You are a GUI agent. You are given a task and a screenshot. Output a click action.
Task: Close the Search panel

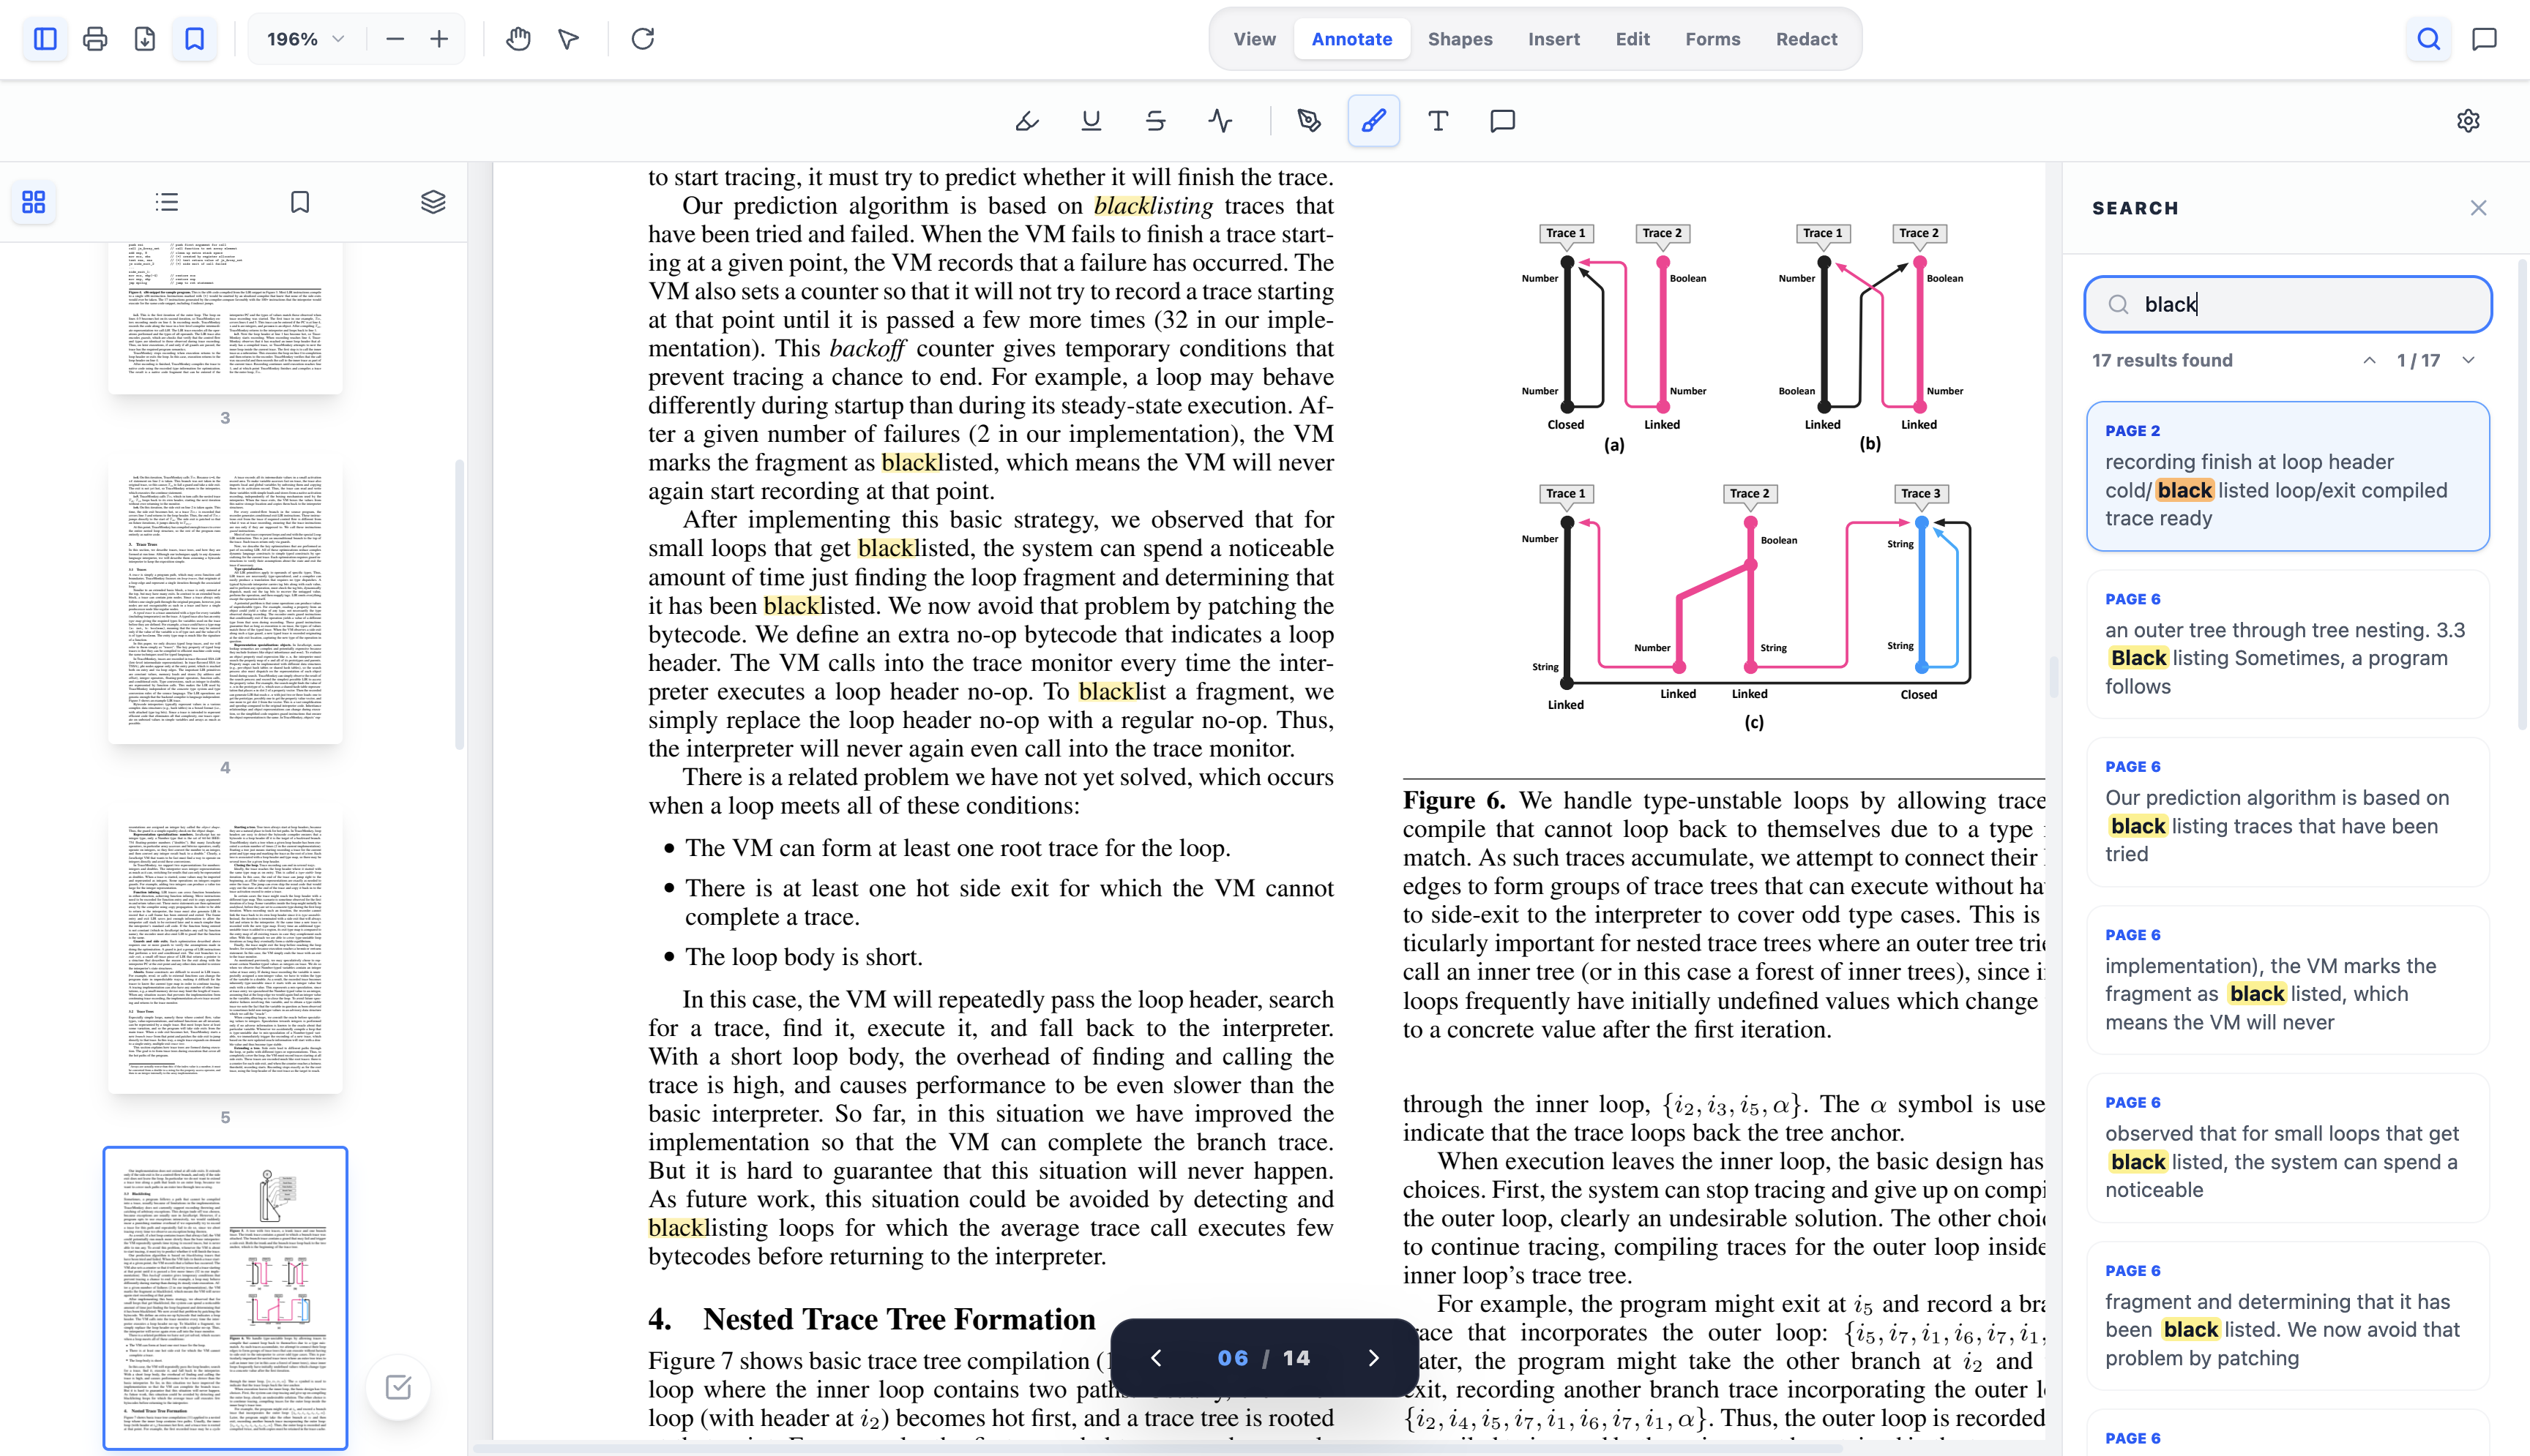[2478, 208]
